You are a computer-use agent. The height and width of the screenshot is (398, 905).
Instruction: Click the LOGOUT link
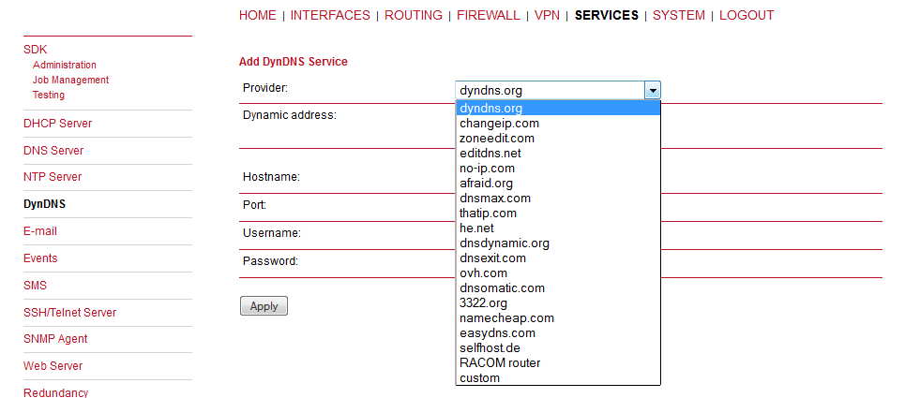click(x=747, y=16)
